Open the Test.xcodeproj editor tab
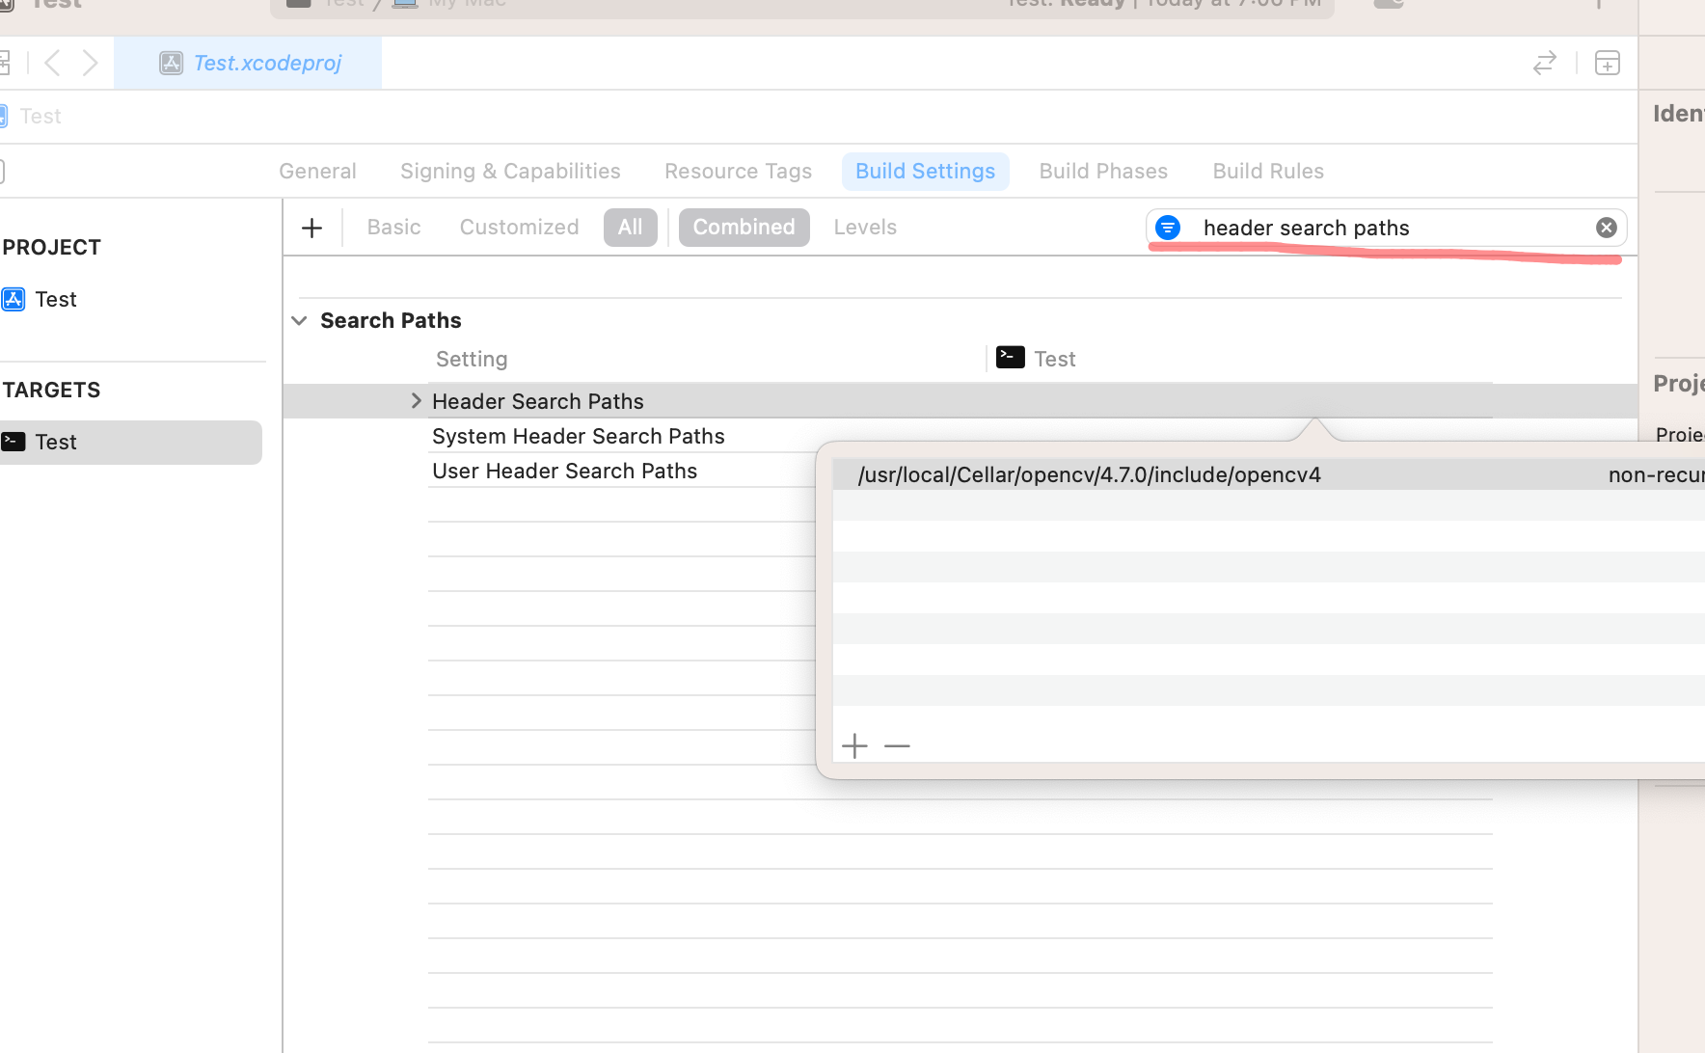The width and height of the screenshot is (1705, 1053). pyautogui.click(x=248, y=64)
